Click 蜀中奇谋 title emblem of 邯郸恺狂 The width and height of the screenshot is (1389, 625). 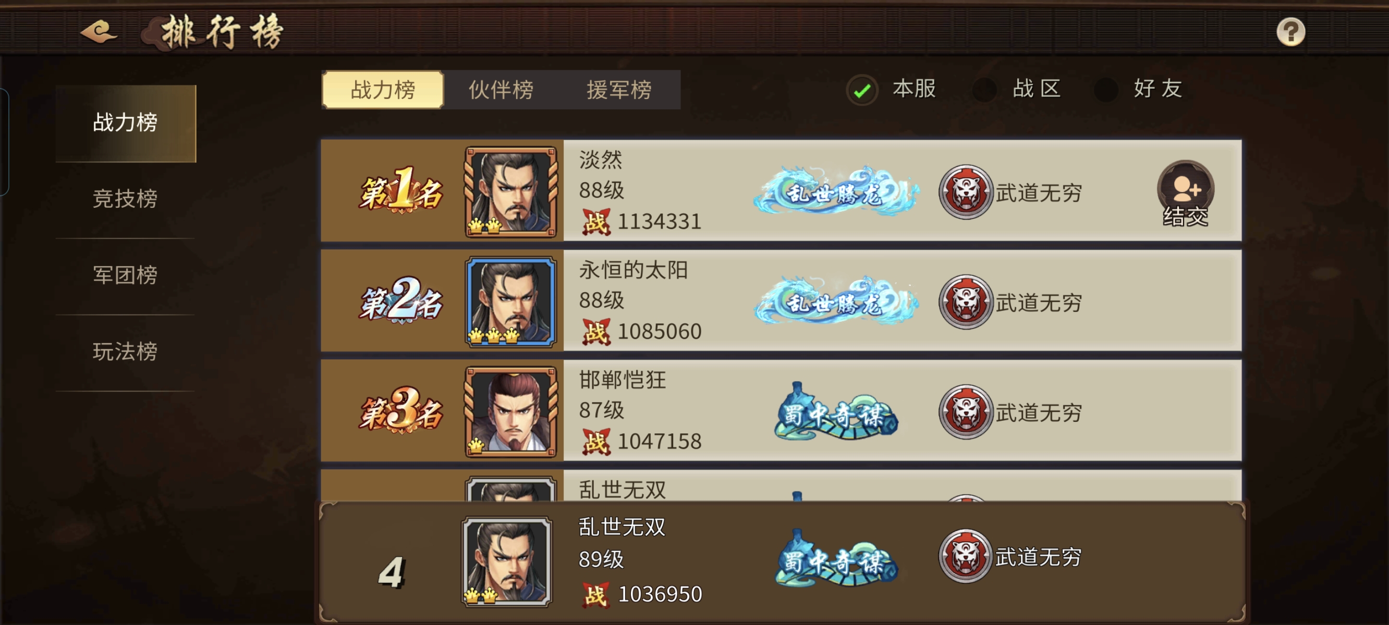(x=836, y=412)
